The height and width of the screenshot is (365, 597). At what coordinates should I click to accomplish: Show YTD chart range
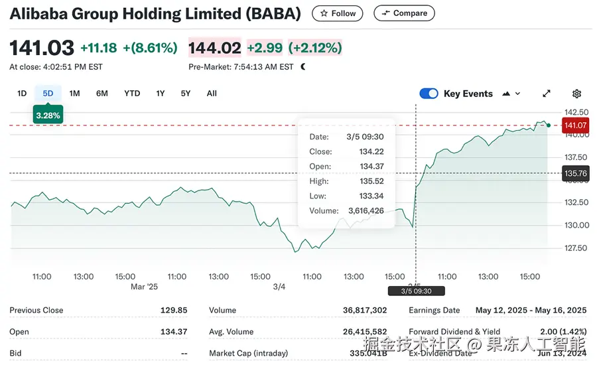[132, 94]
